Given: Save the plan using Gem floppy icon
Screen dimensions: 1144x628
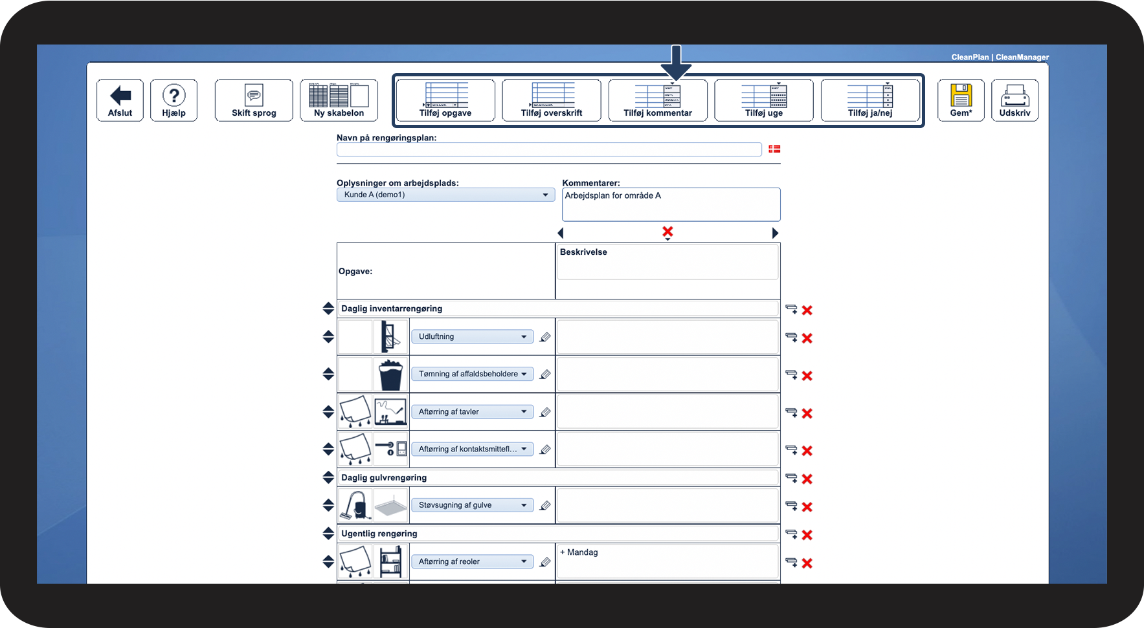Looking at the screenshot, I should [961, 100].
